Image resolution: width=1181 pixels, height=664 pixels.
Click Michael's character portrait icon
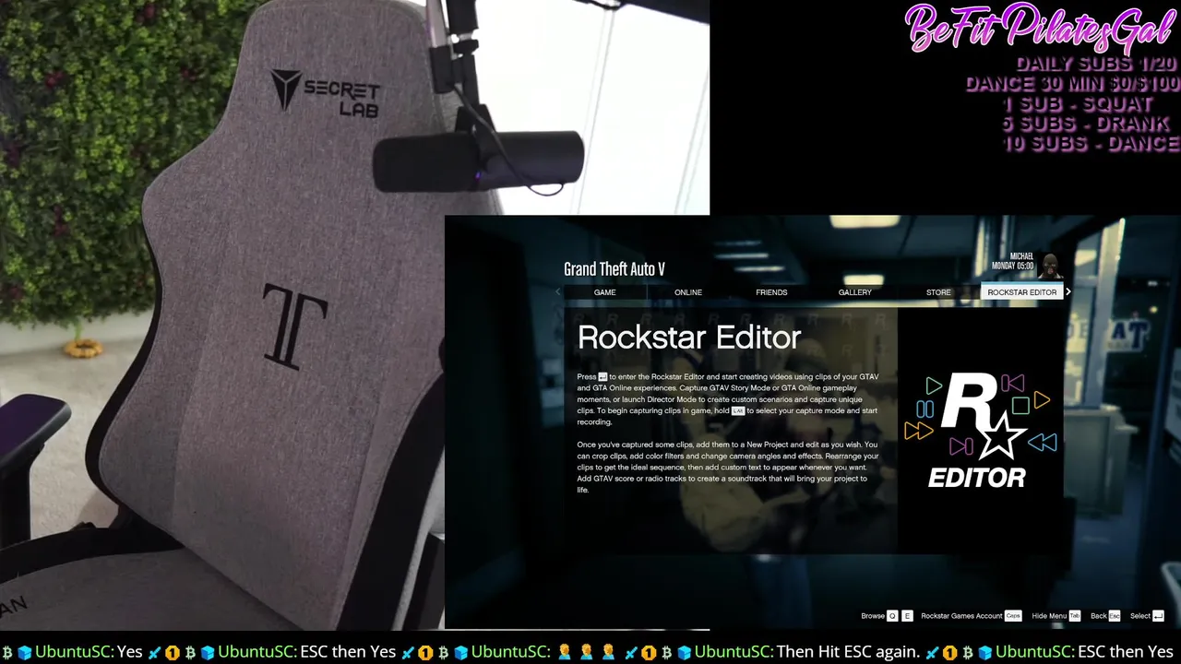(x=1049, y=265)
